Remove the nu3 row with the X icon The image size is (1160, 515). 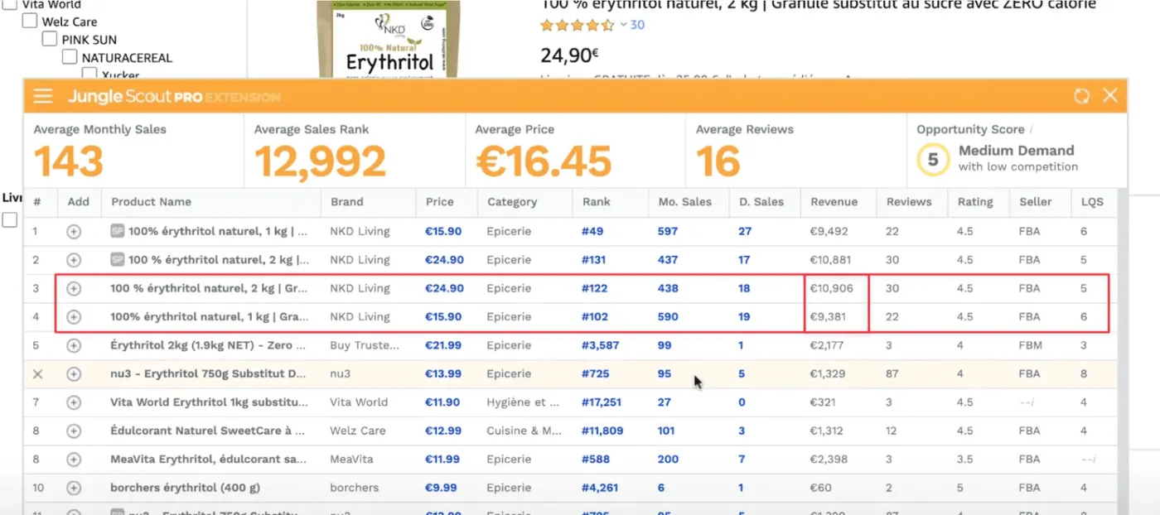click(x=37, y=374)
